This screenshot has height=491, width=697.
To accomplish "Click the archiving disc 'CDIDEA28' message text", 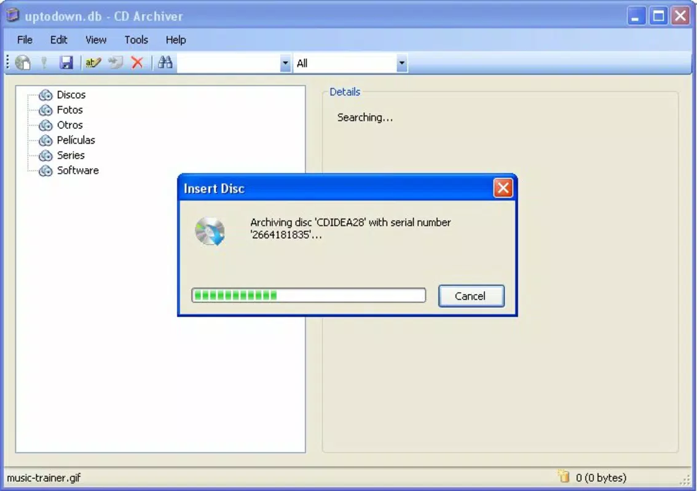I will coord(350,229).
